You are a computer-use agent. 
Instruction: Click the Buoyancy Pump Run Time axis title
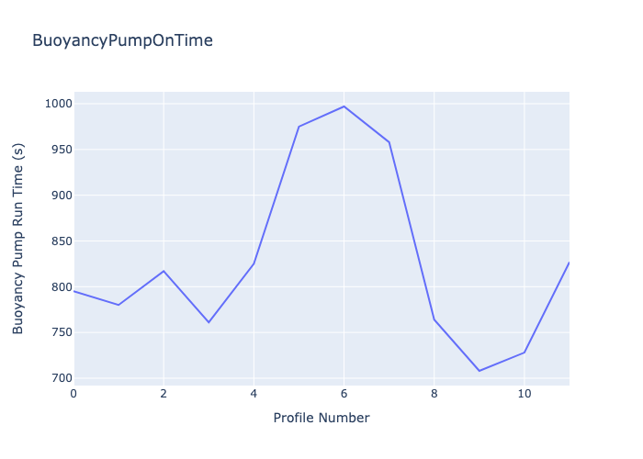pos(18,237)
